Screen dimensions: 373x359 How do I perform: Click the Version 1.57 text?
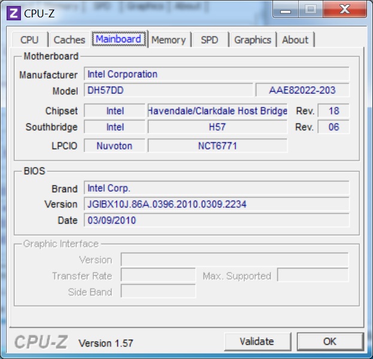(105, 343)
